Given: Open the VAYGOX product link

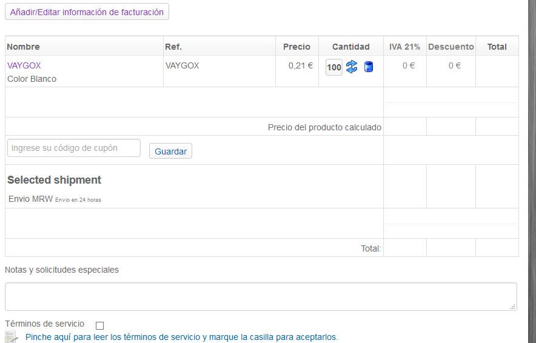Looking at the screenshot, I should 24,65.
